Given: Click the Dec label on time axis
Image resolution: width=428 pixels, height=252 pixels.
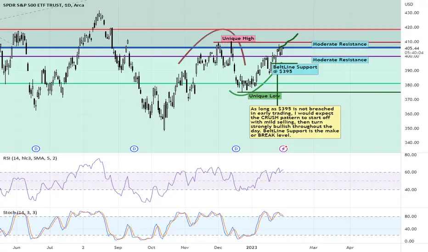Looking at the screenshot, I should [218, 247].
